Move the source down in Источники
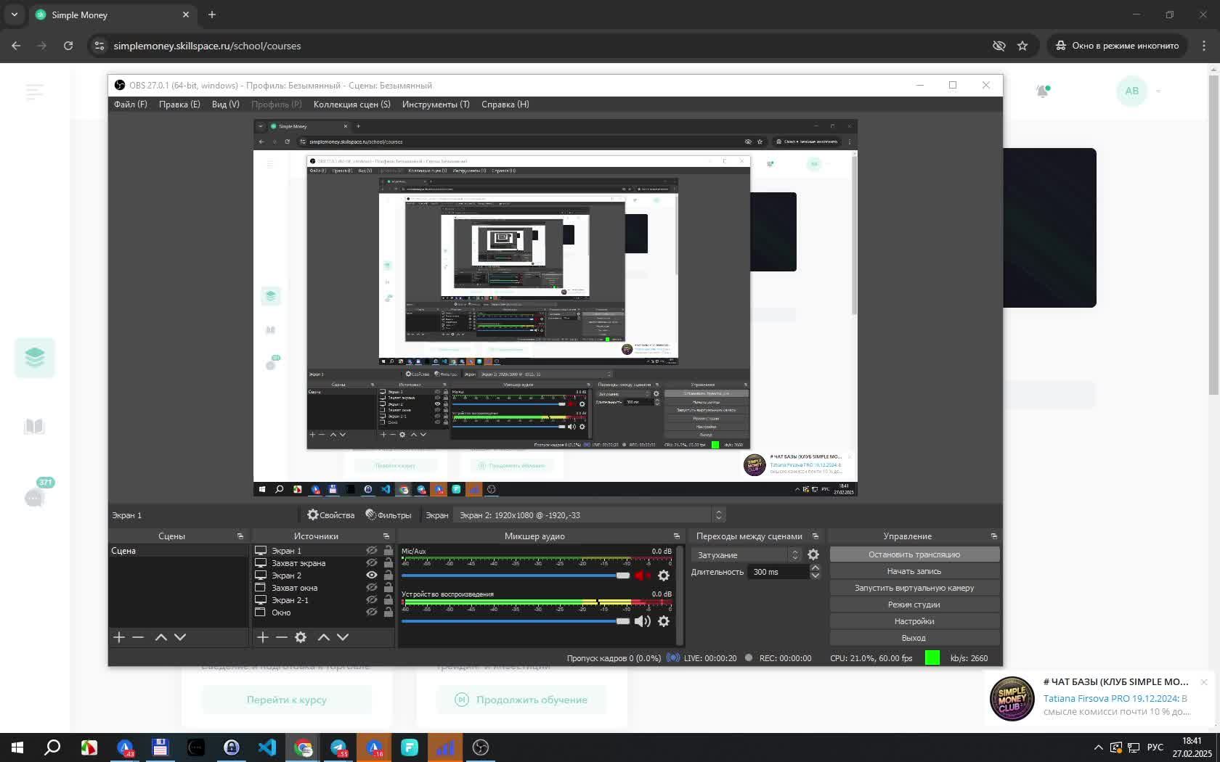The image size is (1220, 762). coord(343,637)
